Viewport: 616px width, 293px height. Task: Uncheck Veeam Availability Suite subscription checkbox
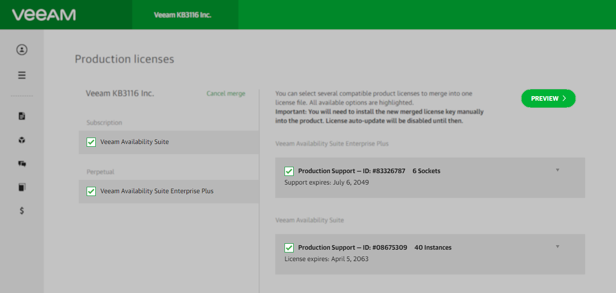click(x=91, y=142)
